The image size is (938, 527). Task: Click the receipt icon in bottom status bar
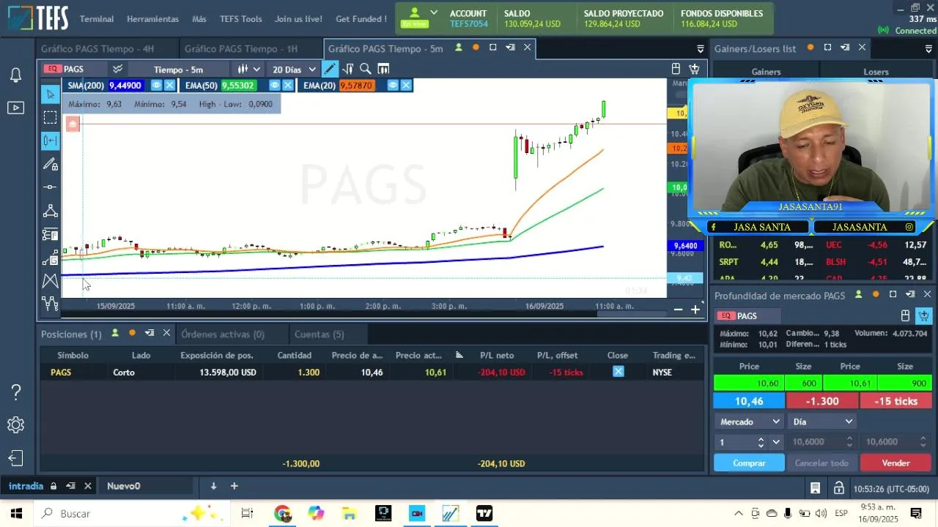[x=815, y=488]
